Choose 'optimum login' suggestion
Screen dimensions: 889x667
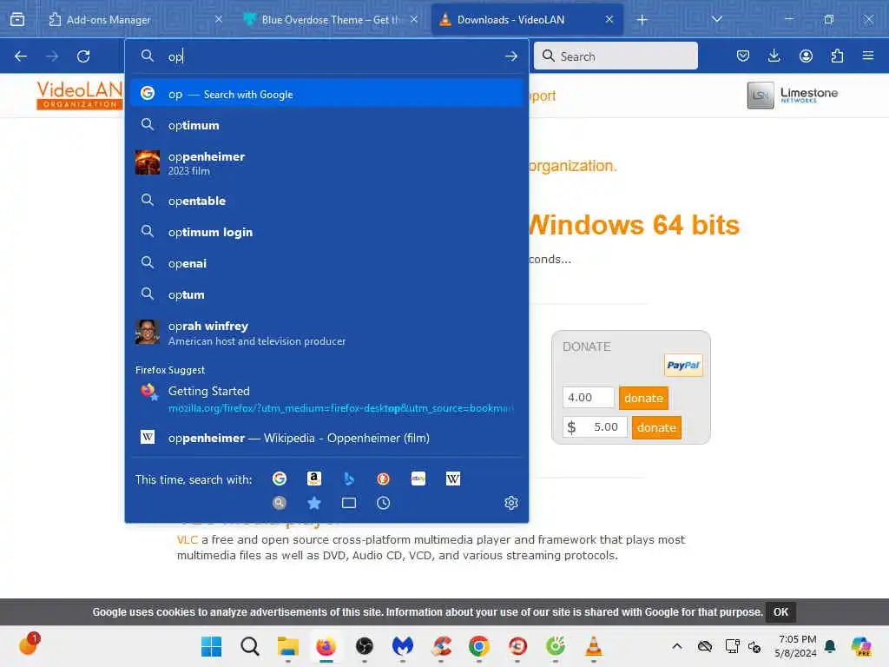pos(326,232)
